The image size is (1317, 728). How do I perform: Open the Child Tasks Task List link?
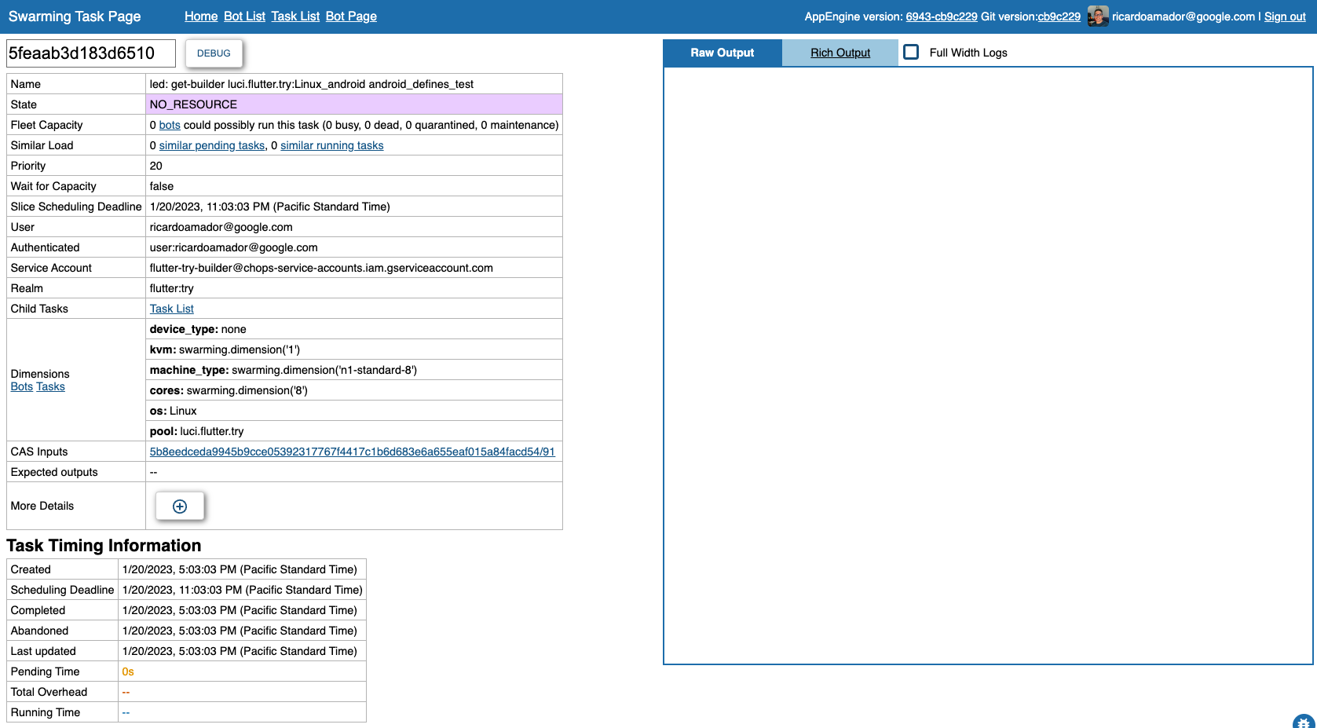(172, 309)
